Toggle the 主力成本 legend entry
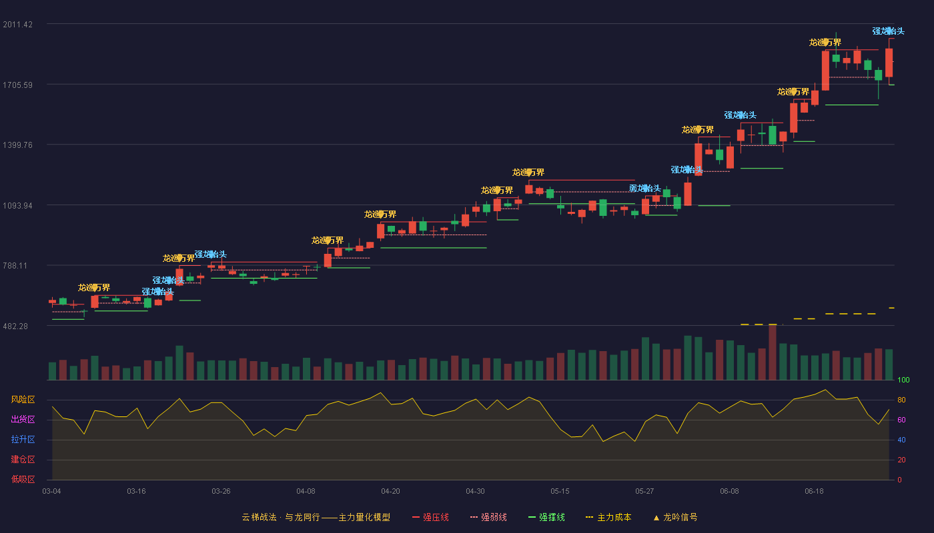This screenshot has width=934, height=533. coord(608,517)
